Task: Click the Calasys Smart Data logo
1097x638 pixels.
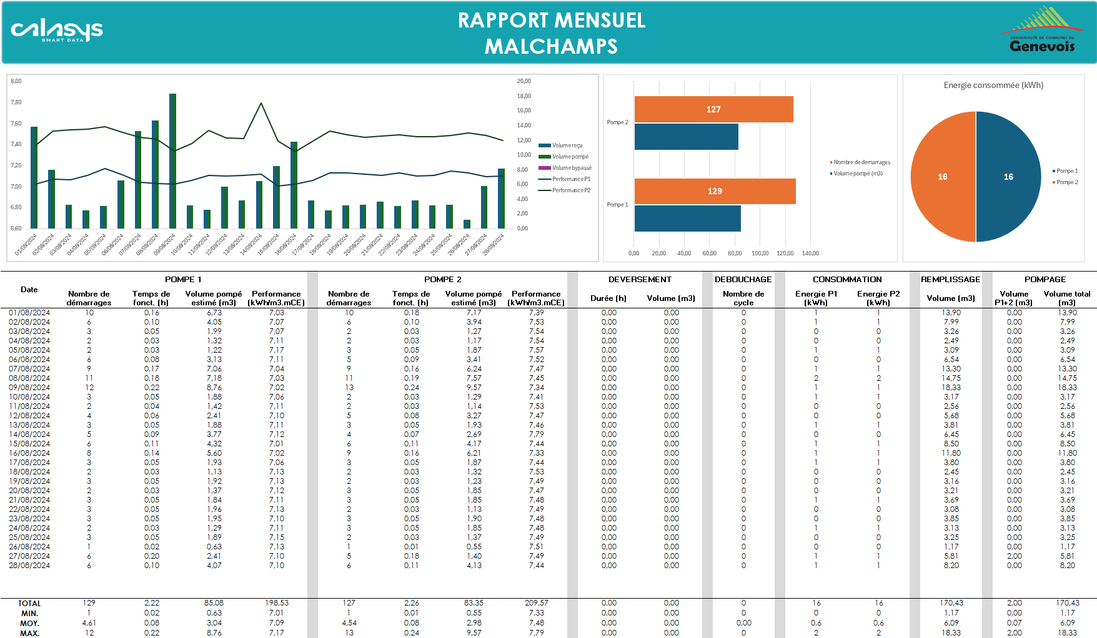Action: coord(57,31)
